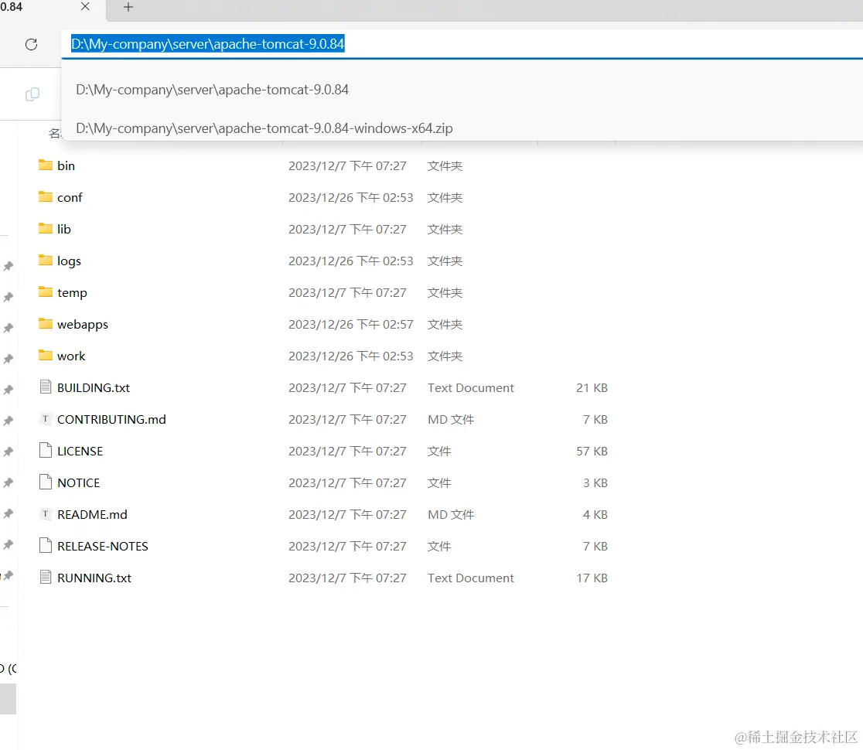Click the RUNNING.txt size 17 KB
The image size is (863, 750).
(x=592, y=578)
